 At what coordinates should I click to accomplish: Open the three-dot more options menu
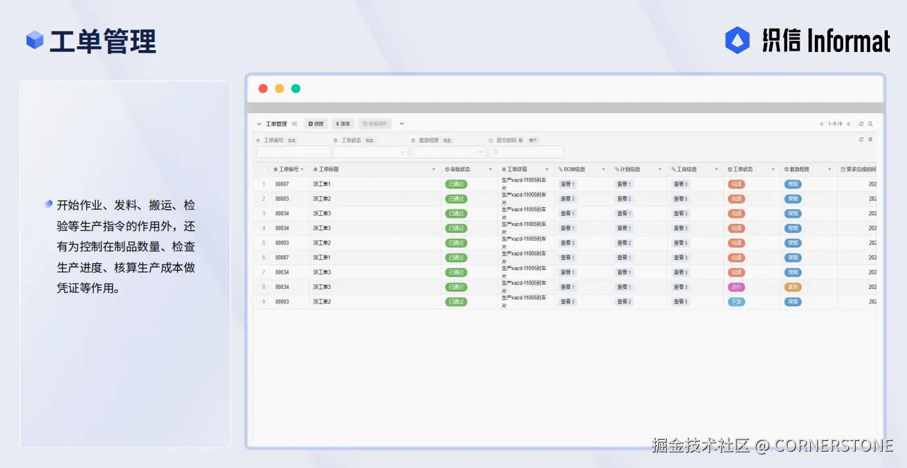click(402, 124)
